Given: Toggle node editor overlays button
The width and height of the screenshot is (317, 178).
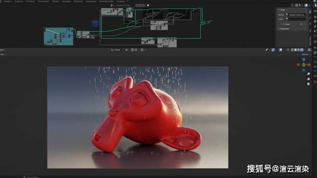Looking at the screenshot, I should 306,5.
